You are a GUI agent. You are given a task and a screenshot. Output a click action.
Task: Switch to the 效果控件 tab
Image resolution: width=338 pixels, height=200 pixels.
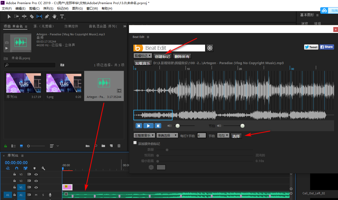(x=71, y=26)
